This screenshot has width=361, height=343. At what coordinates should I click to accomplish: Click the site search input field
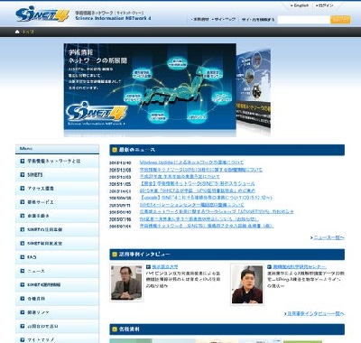[303, 20]
